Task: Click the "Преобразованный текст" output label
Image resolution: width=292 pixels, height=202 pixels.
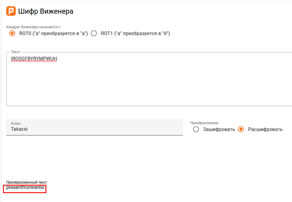Action: point(27,182)
